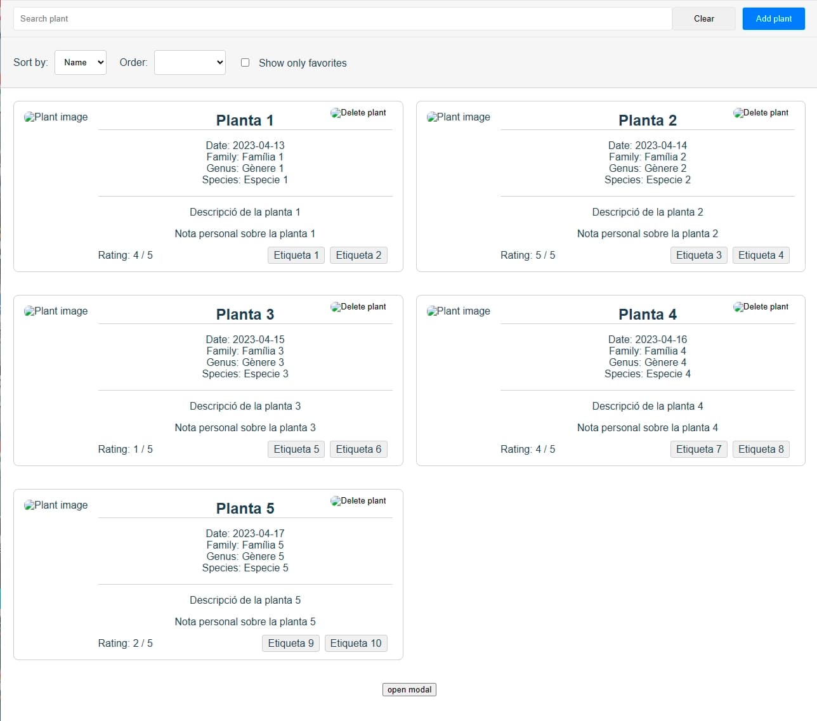
Task: Click the Species: Especie 5 text
Action: (245, 568)
